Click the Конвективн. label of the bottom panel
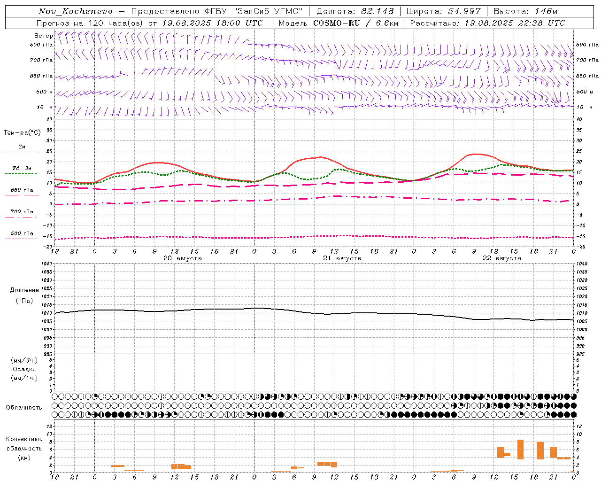 click(24, 439)
